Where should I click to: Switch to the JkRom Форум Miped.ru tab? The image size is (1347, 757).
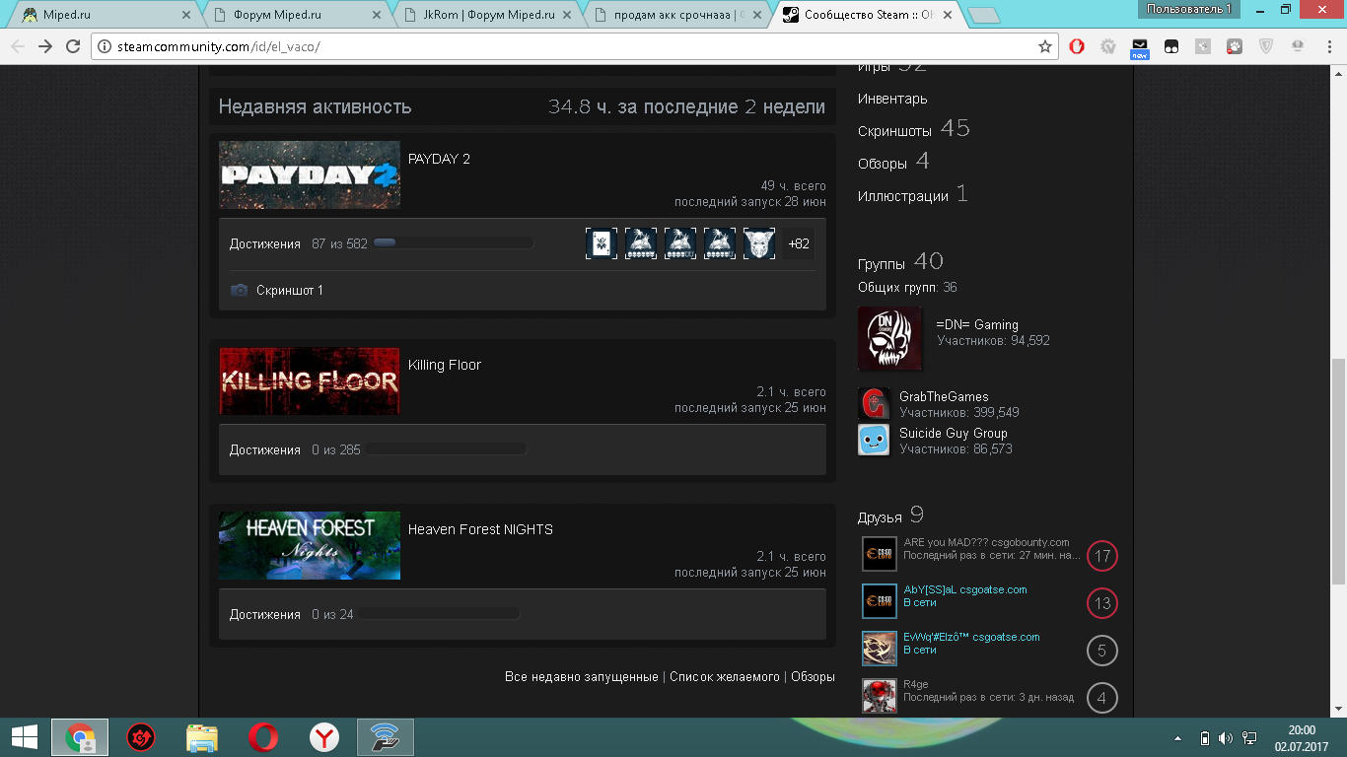pyautogui.click(x=485, y=15)
